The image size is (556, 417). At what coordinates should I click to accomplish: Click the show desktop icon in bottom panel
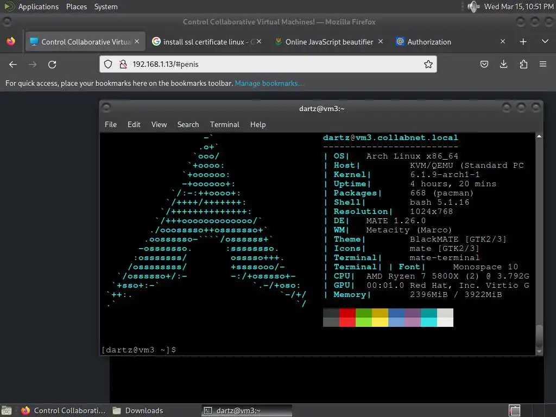[x=7, y=410]
